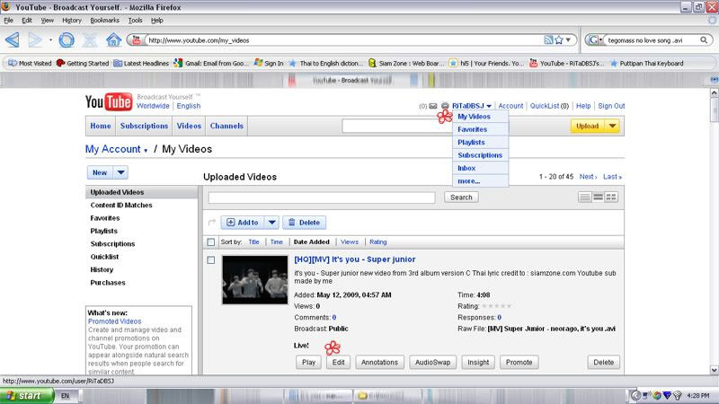Click the Reload page icon
Viewport: 719px width, 404px height.
(67, 40)
